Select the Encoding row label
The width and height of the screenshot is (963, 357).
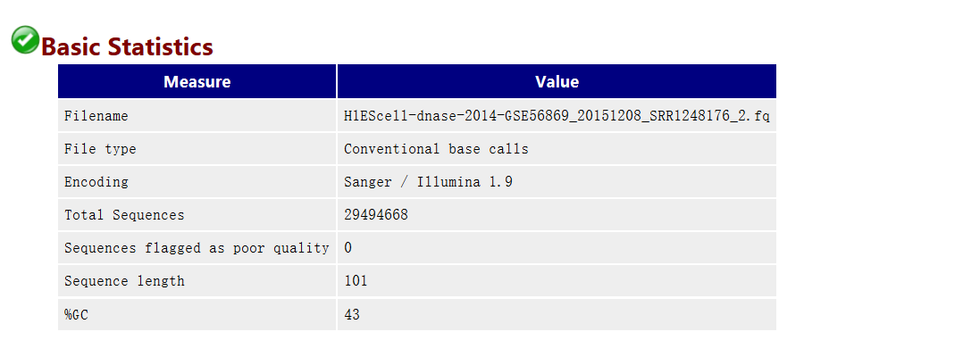[96, 182]
